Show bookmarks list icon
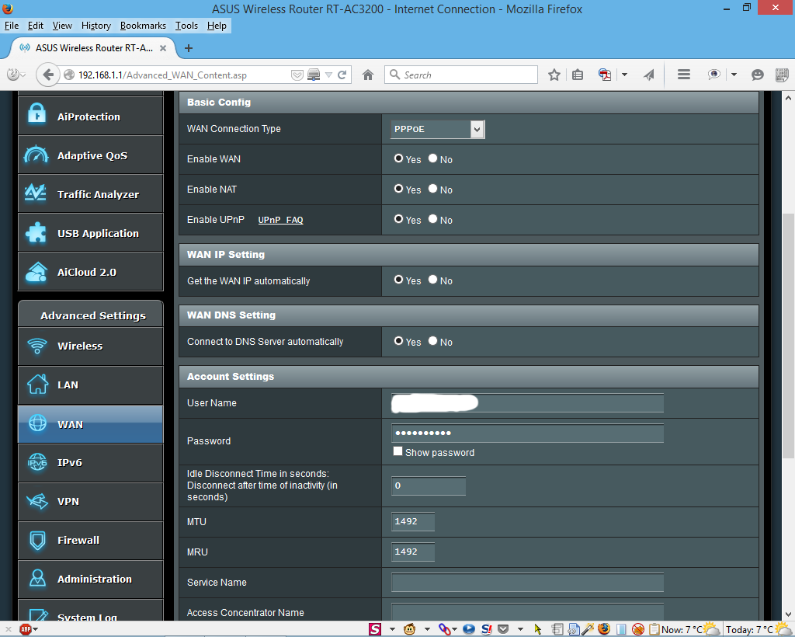This screenshot has width=795, height=637. tap(578, 75)
